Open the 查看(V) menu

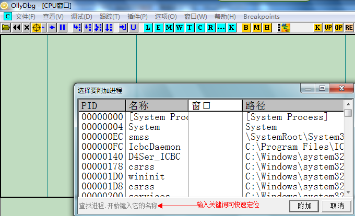[x=53, y=17]
